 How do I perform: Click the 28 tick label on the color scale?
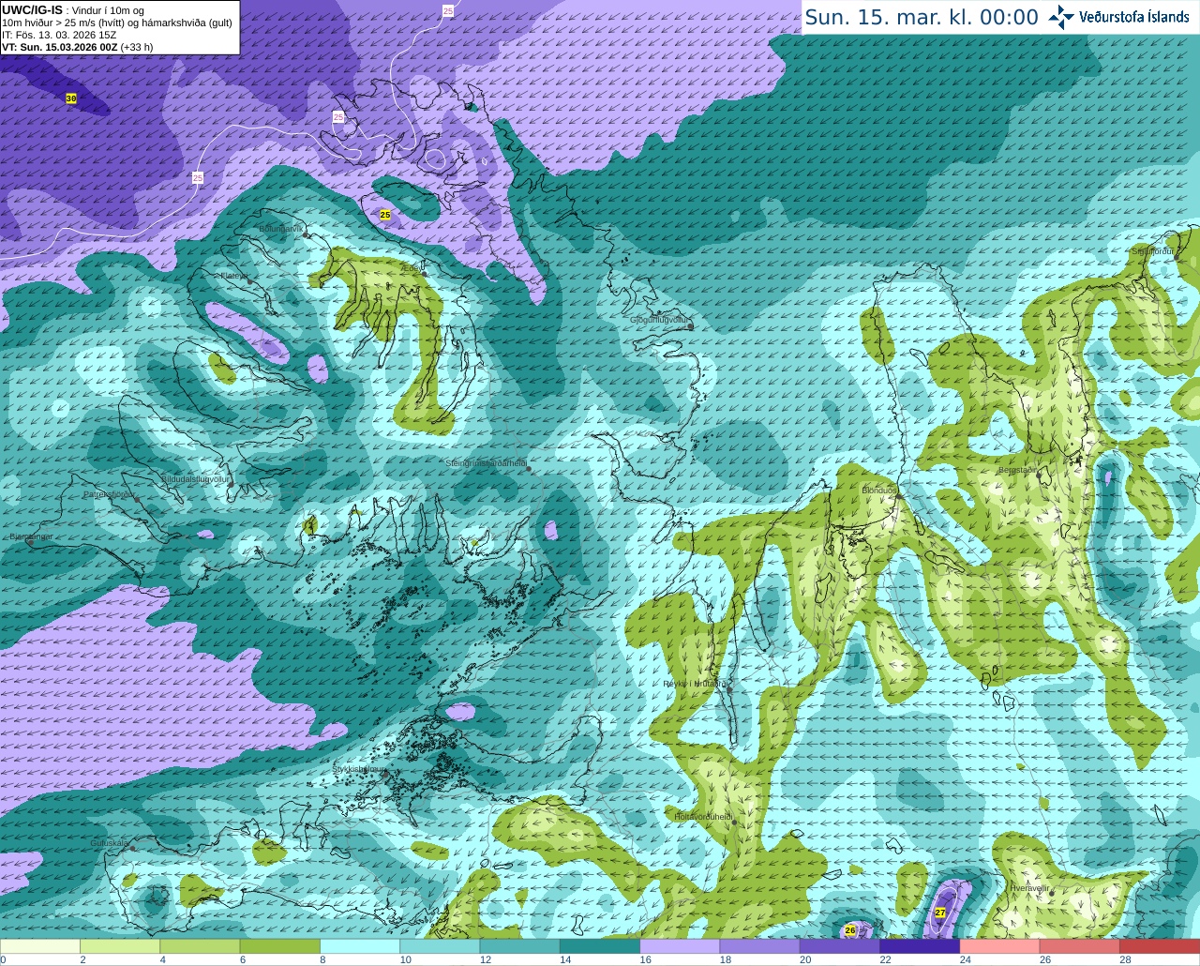click(1125, 959)
